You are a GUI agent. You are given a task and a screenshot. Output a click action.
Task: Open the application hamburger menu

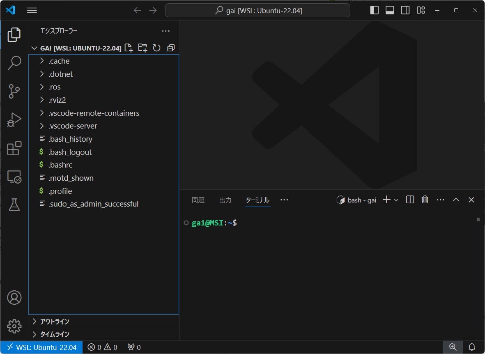pos(32,11)
